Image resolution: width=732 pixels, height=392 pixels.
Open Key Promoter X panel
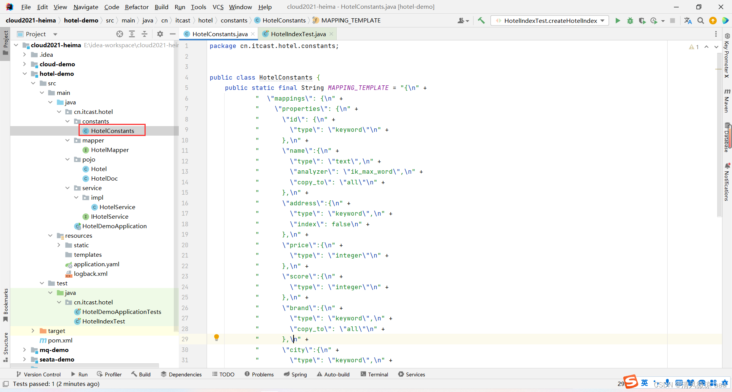[727, 56]
